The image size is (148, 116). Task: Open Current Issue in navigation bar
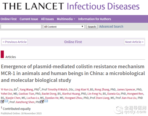point(29,19)
